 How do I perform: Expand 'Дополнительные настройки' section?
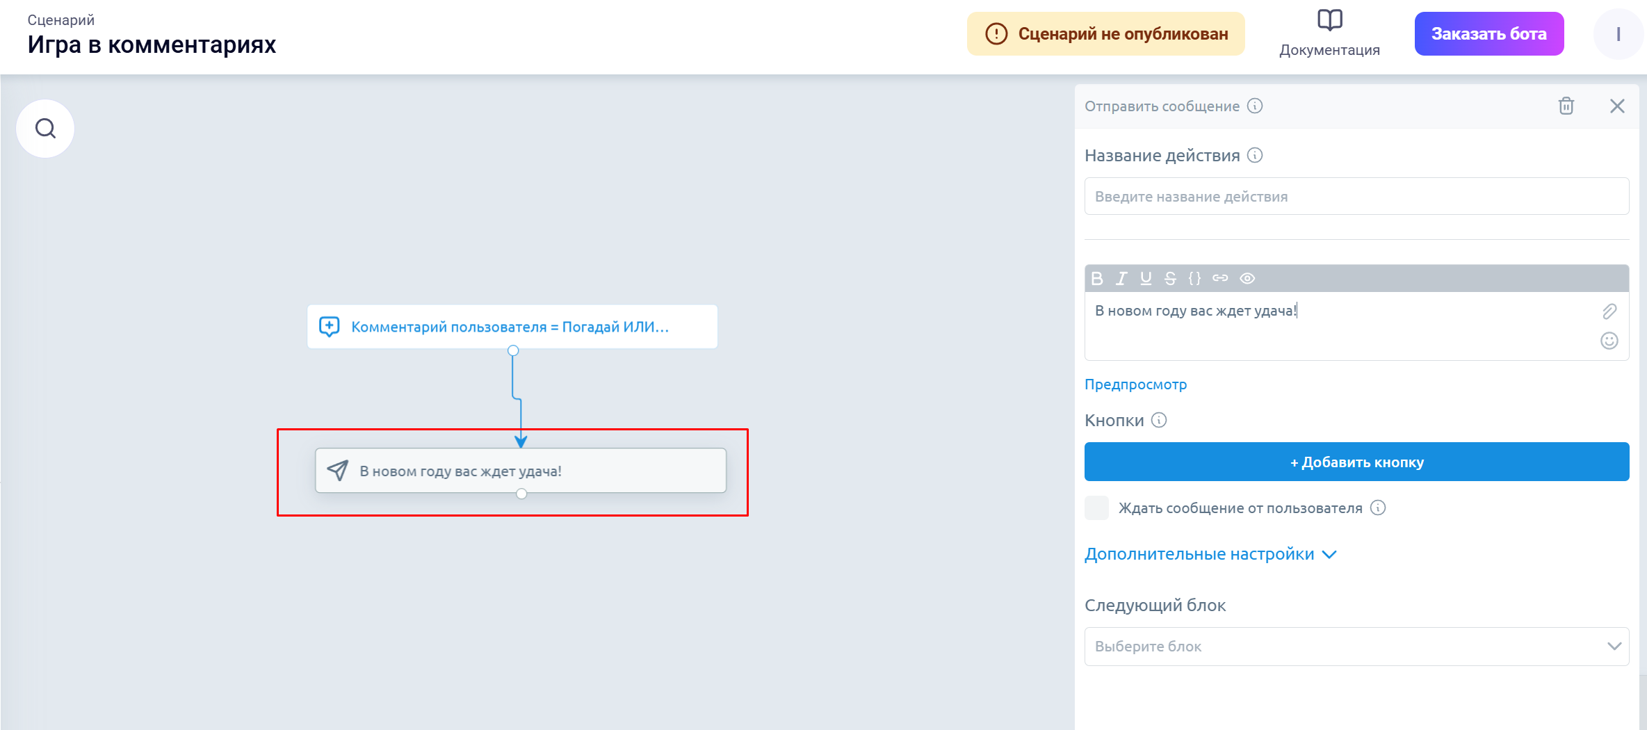coord(1210,554)
